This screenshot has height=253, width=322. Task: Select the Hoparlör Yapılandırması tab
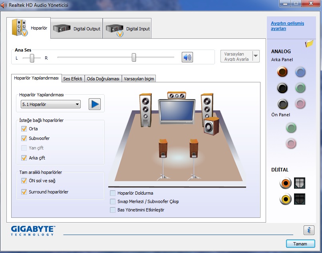click(x=36, y=78)
